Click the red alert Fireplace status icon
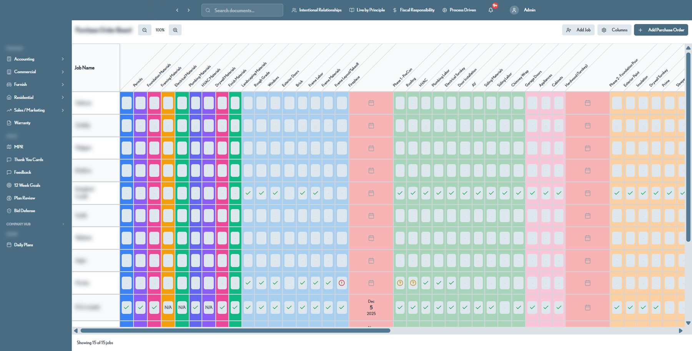This screenshot has width=692, height=351. (342, 283)
